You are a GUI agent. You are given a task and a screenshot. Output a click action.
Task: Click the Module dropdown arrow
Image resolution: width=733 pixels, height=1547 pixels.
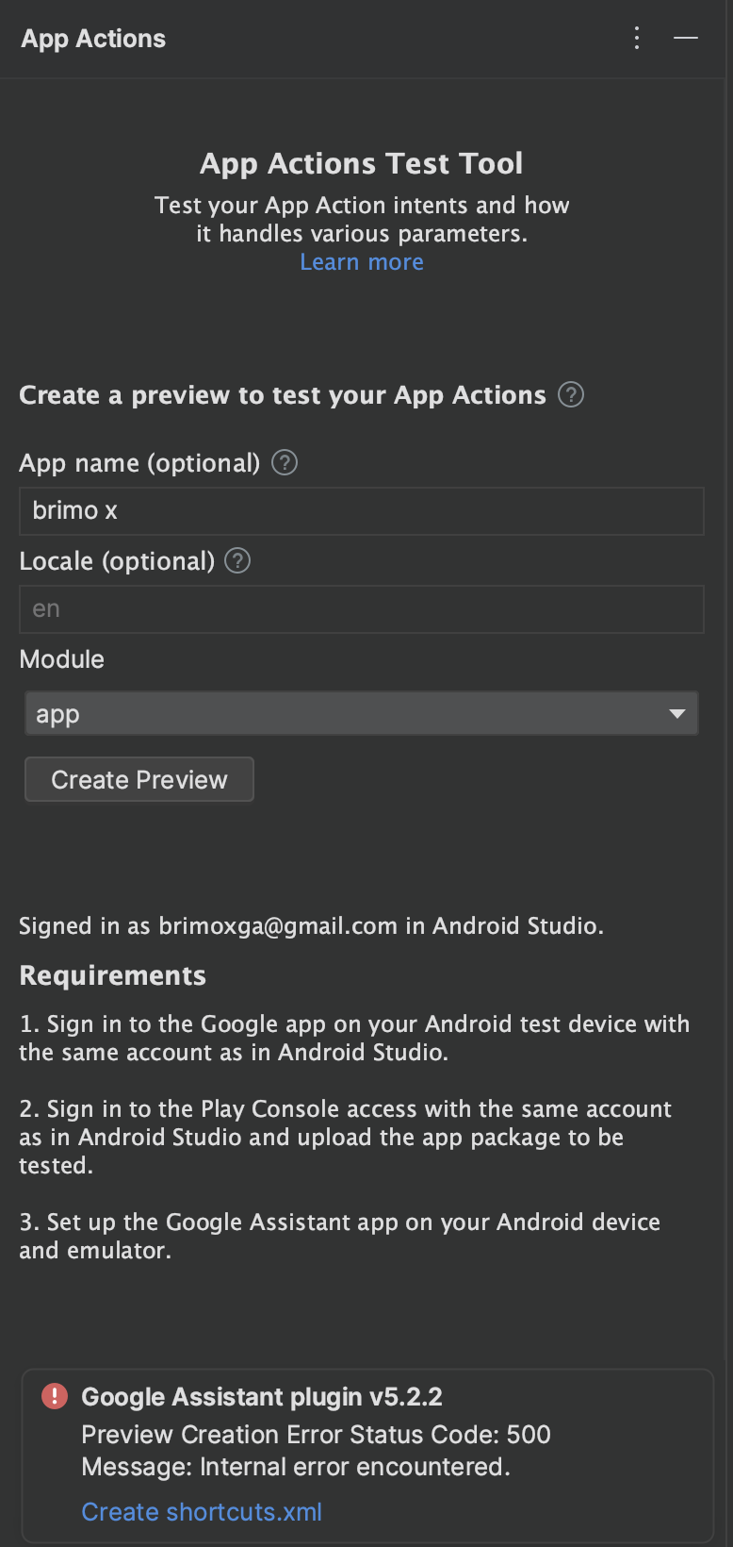point(676,713)
